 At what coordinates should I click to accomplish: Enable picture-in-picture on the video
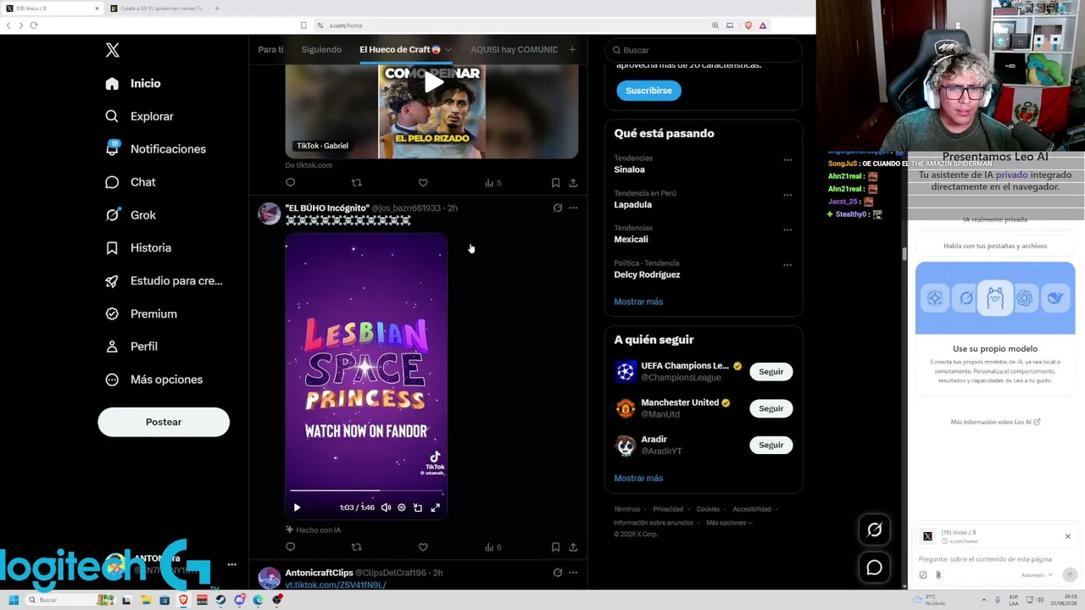coord(418,507)
